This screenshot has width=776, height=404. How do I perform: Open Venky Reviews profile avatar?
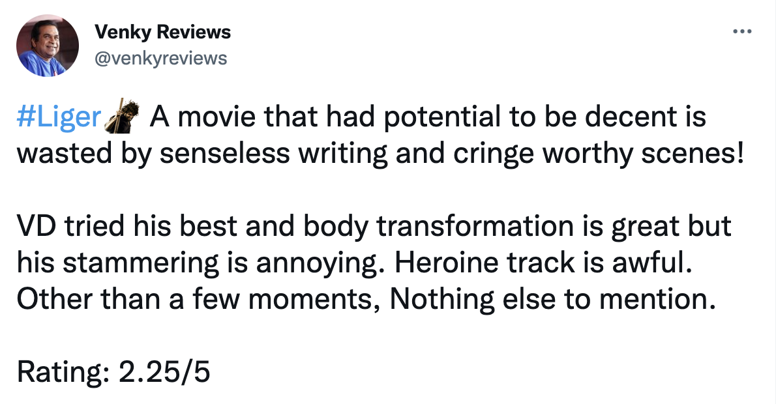click(x=48, y=46)
